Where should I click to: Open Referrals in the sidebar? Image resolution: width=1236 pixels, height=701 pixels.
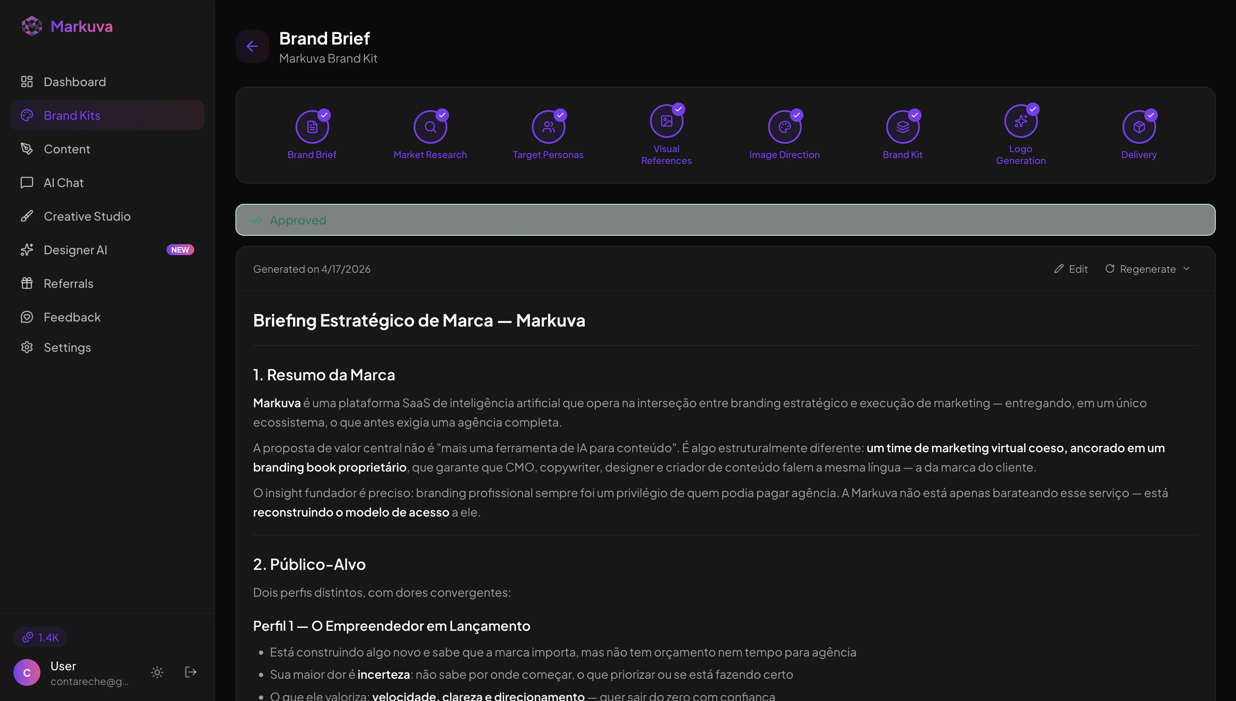107,283
